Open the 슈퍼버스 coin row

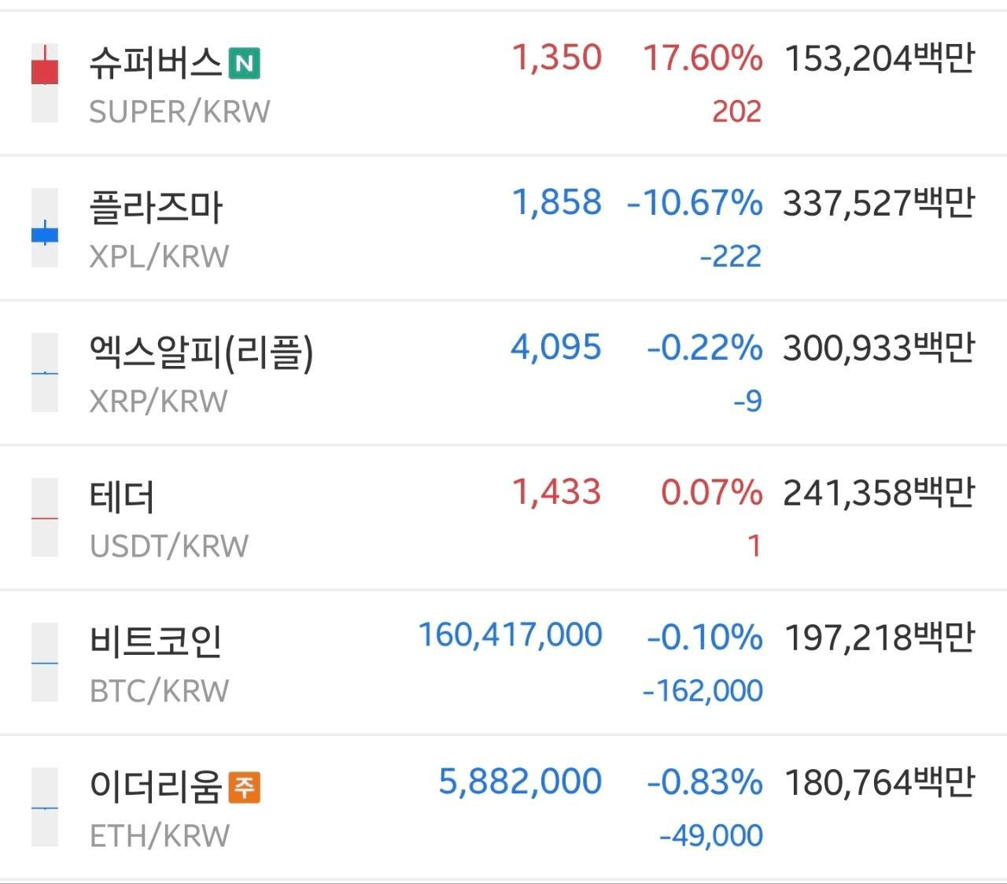pyautogui.click(x=503, y=83)
